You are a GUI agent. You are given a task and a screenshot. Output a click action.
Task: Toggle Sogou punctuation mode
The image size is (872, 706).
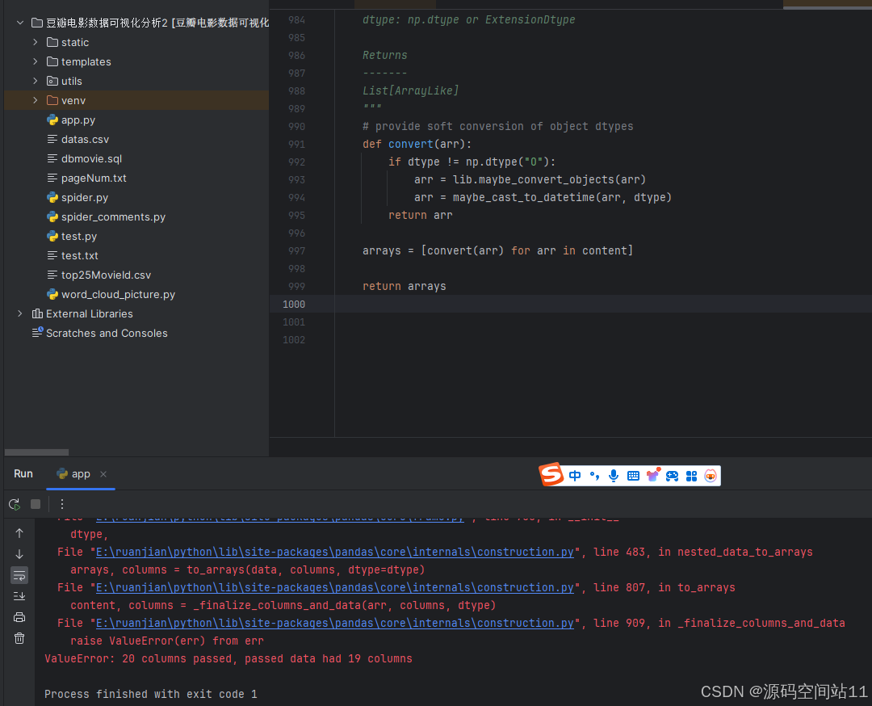(x=594, y=476)
